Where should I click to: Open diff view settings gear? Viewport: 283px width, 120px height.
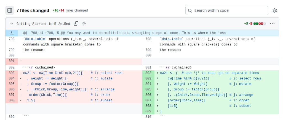point(274,10)
